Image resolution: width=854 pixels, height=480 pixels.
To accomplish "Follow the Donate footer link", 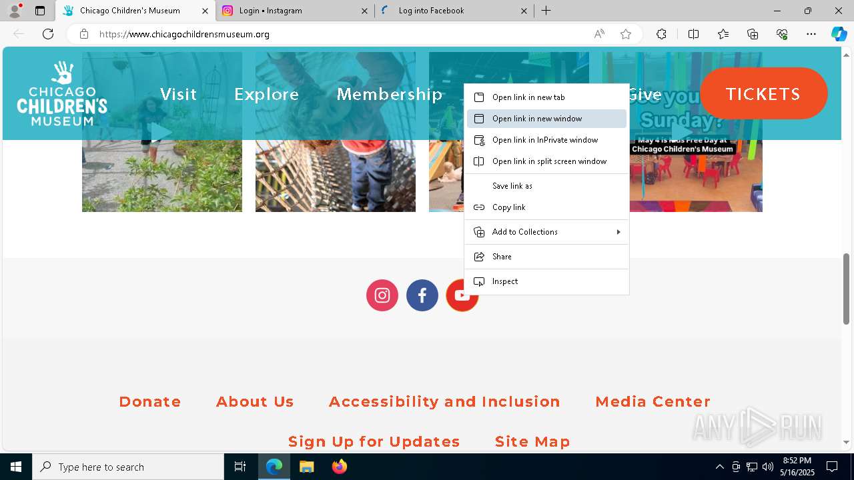I will coord(150,401).
